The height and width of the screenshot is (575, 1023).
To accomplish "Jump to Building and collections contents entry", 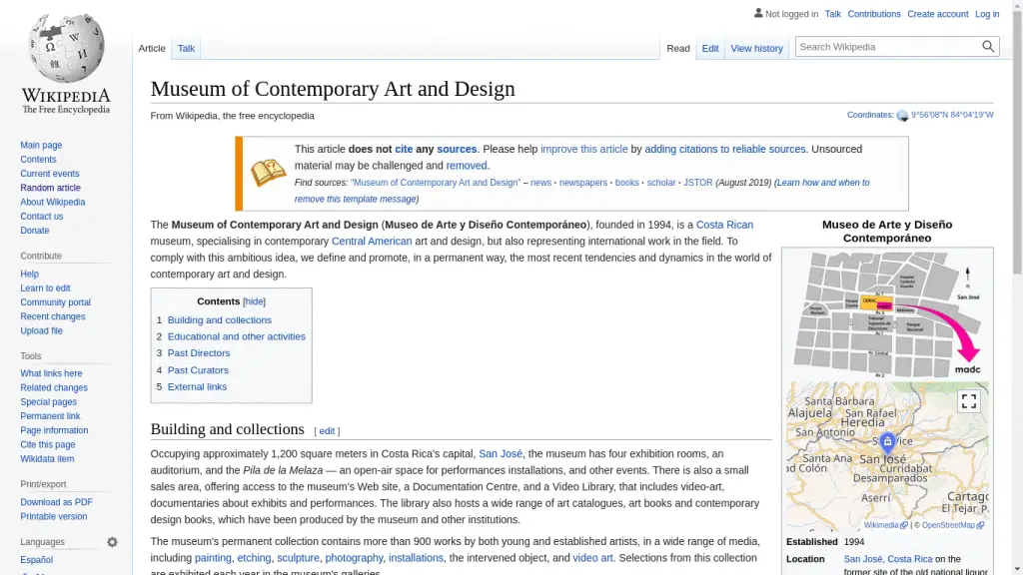I will 219,320.
